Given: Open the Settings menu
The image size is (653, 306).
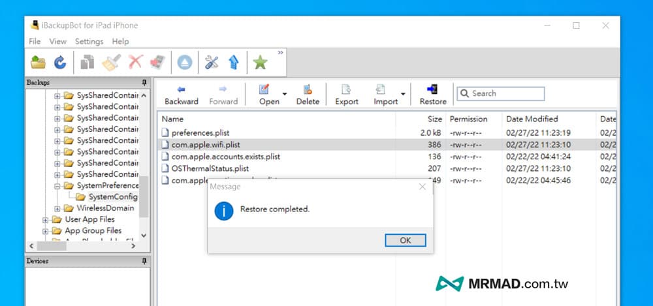Looking at the screenshot, I should (89, 41).
